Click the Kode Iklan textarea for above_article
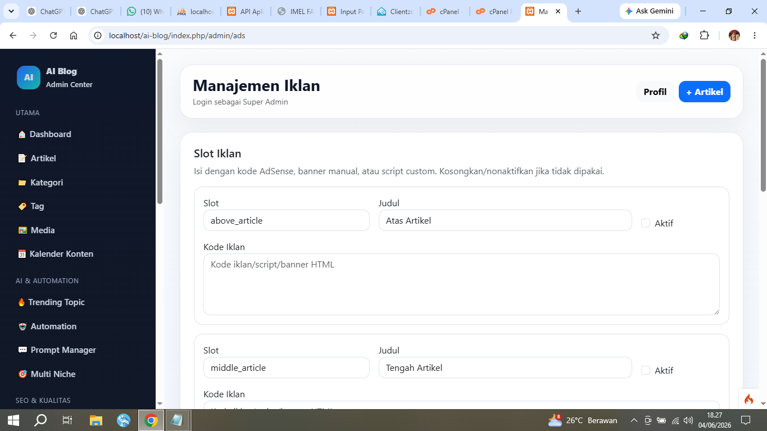767x431 pixels. click(x=461, y=284)
